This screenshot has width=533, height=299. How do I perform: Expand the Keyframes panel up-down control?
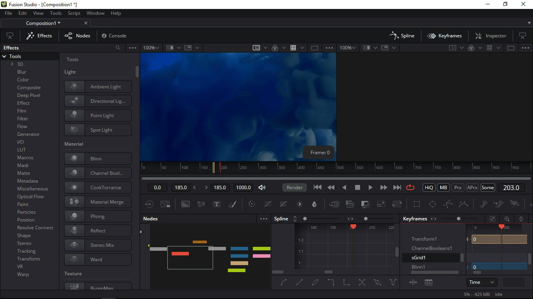pyautogui.click(x=521, y=219)
